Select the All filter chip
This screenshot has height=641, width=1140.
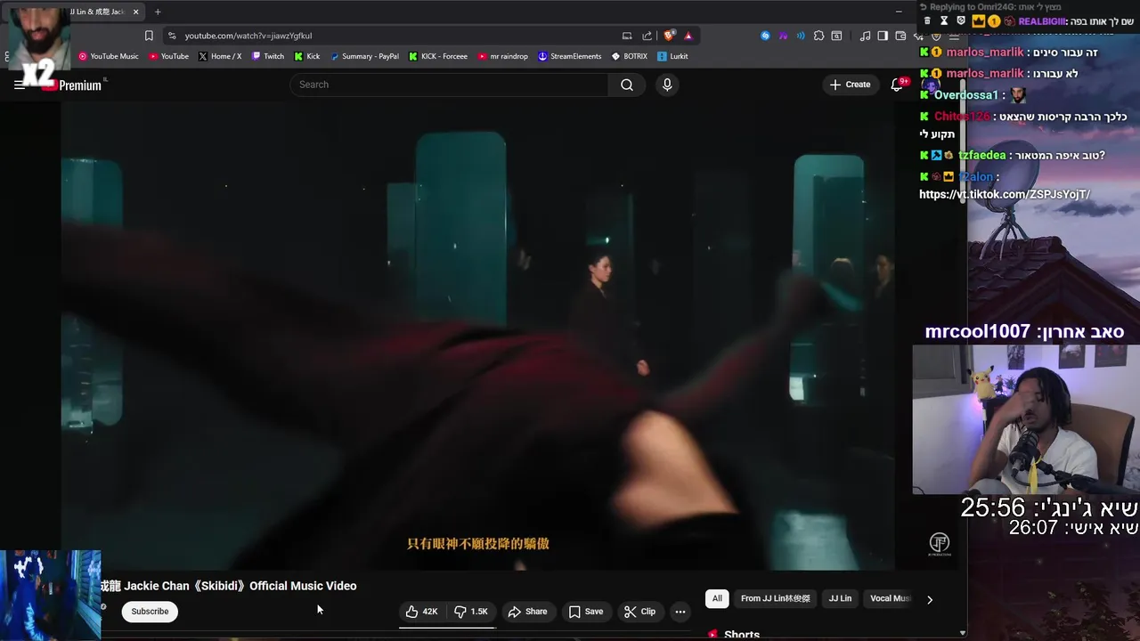(717, 599)
